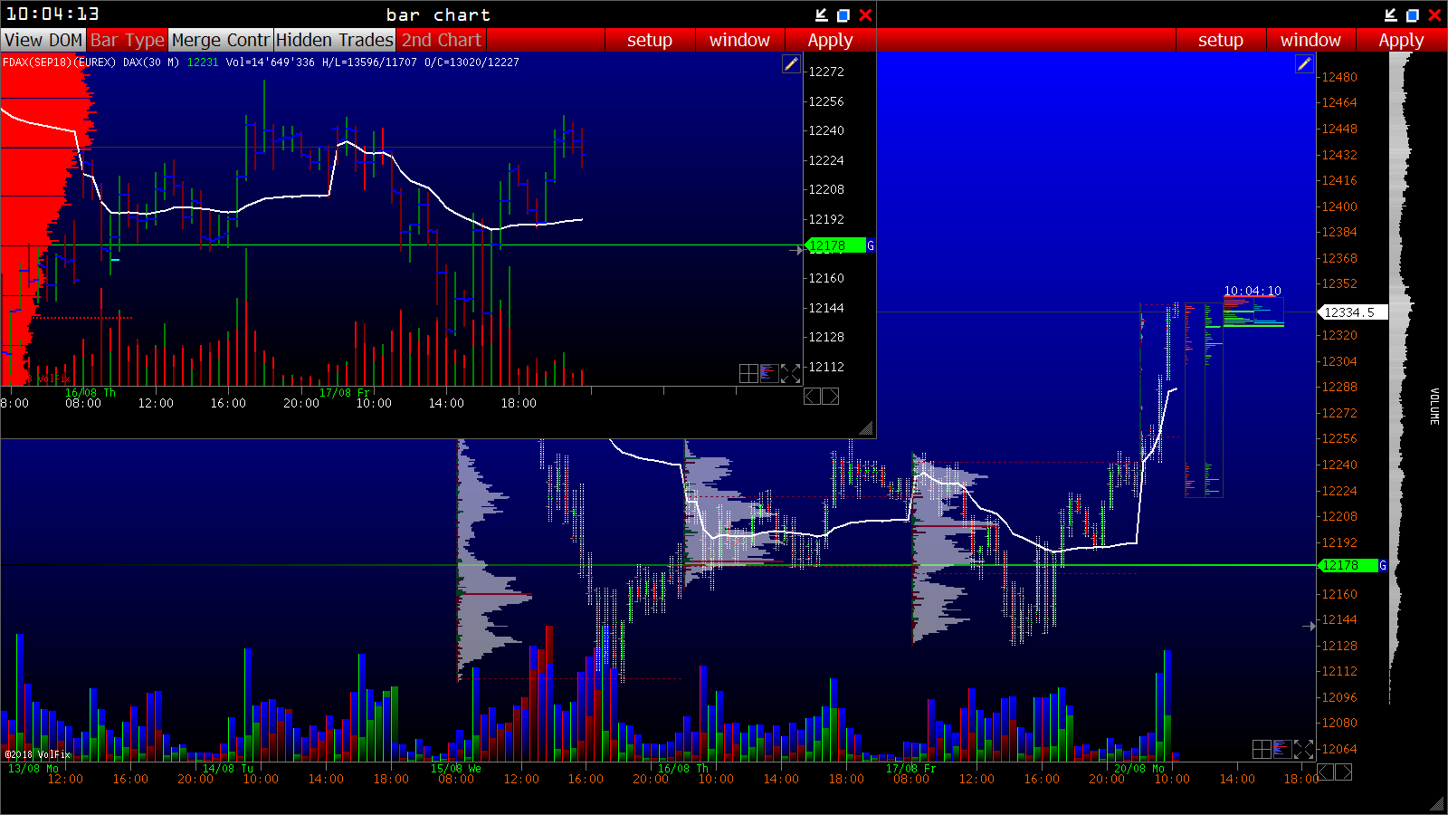Click the 12064 price on the right axis
This screenshot has height=815, width=1448.
(x=1339, y=749)
